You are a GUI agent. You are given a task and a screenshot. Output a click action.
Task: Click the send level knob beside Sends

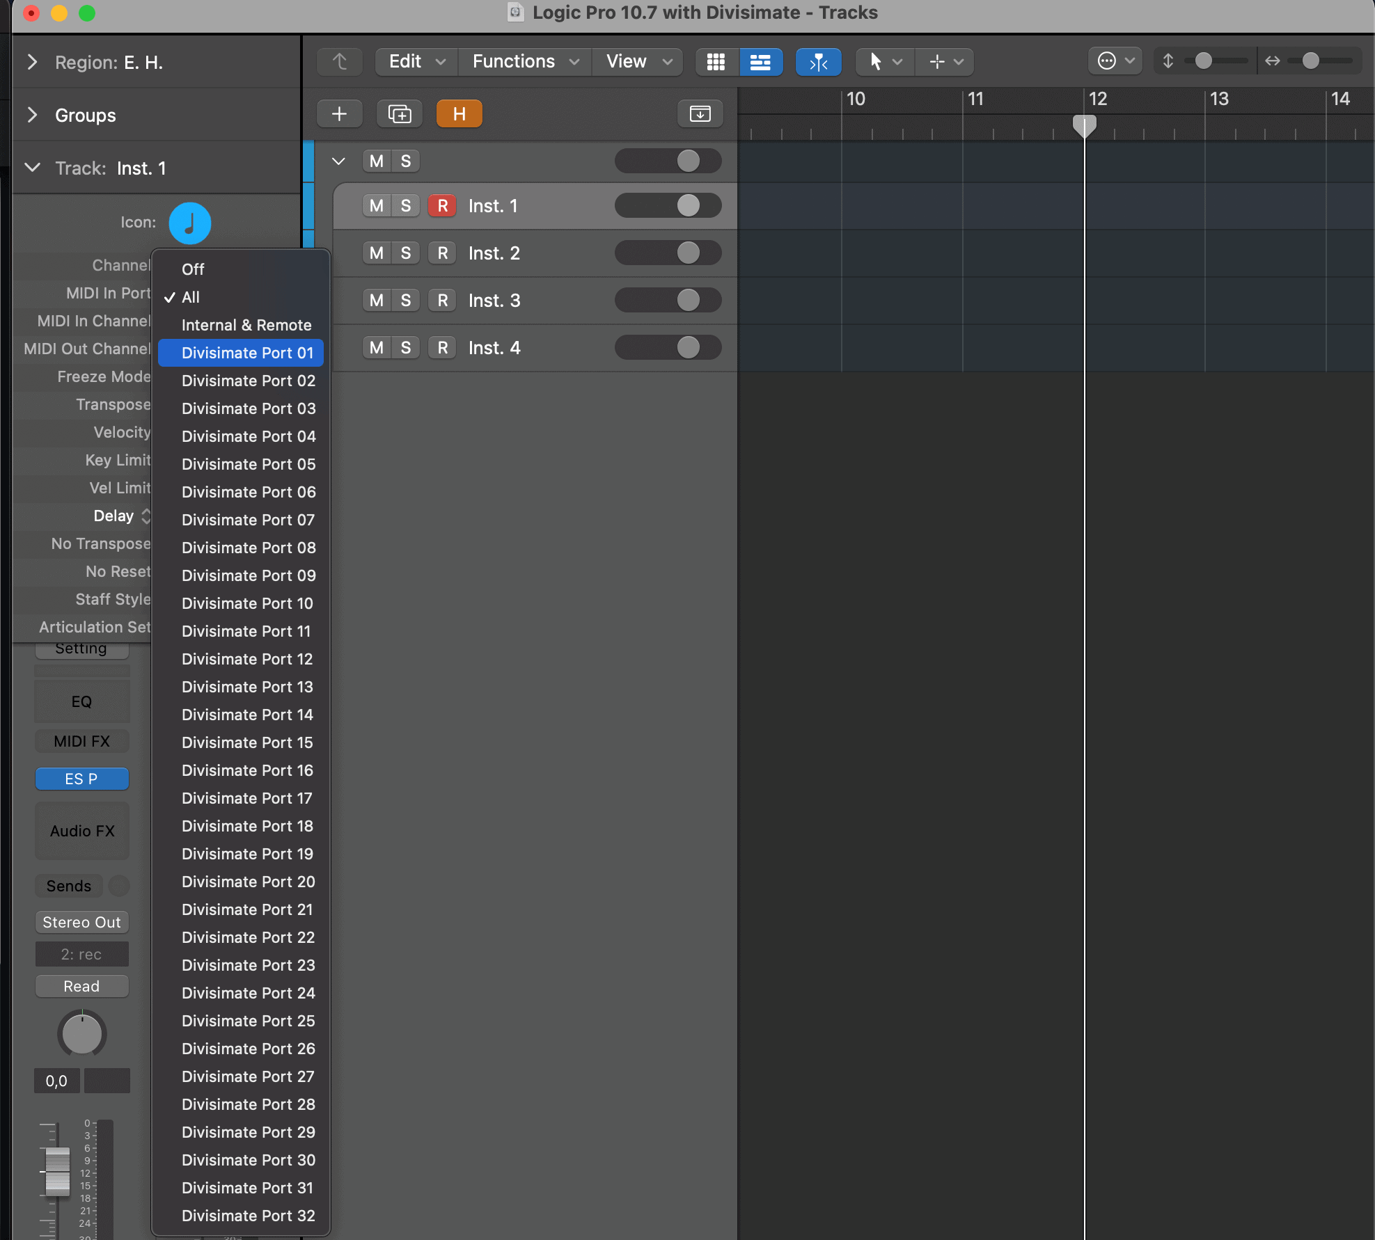point(119,886)
